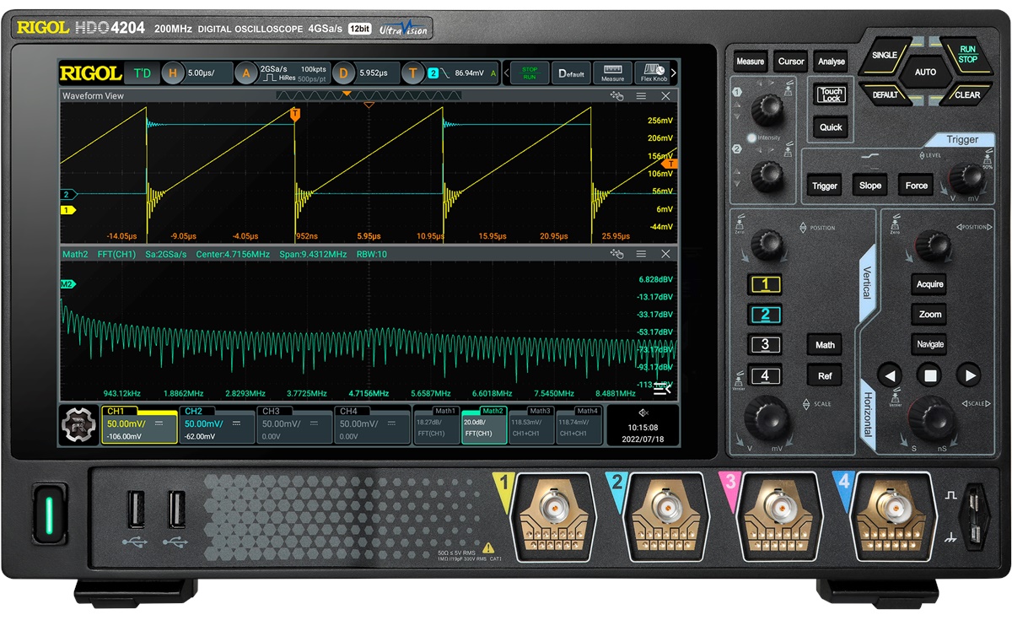Open the Waveform View hamburger menu

(642, 96)
